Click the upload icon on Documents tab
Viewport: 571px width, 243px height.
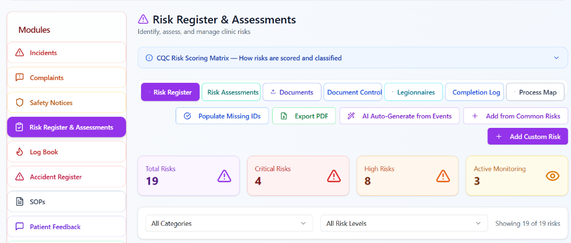click(x=273, y=92)
